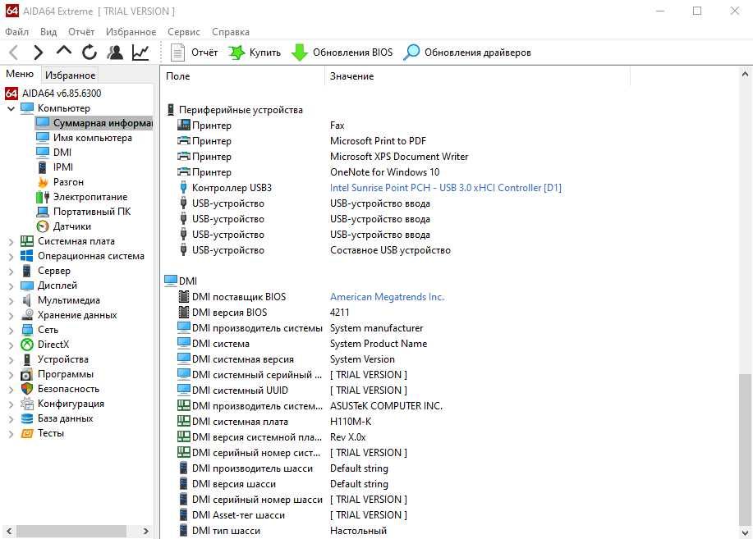Click the sidebar horizontal scrollbar right arrow
Image resolution: width=753 pixels, height=539 pixels.
tap(145, 531)
